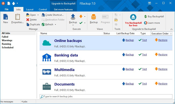
Task: Show Scheduled jobs
Action: (x=8, y=47)
